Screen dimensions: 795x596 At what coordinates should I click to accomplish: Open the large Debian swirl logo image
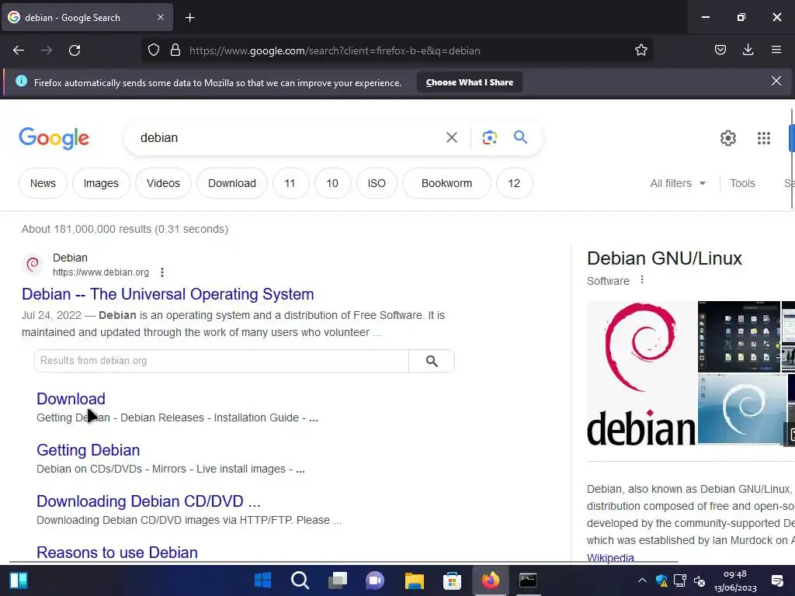click(x=641, y=373)
